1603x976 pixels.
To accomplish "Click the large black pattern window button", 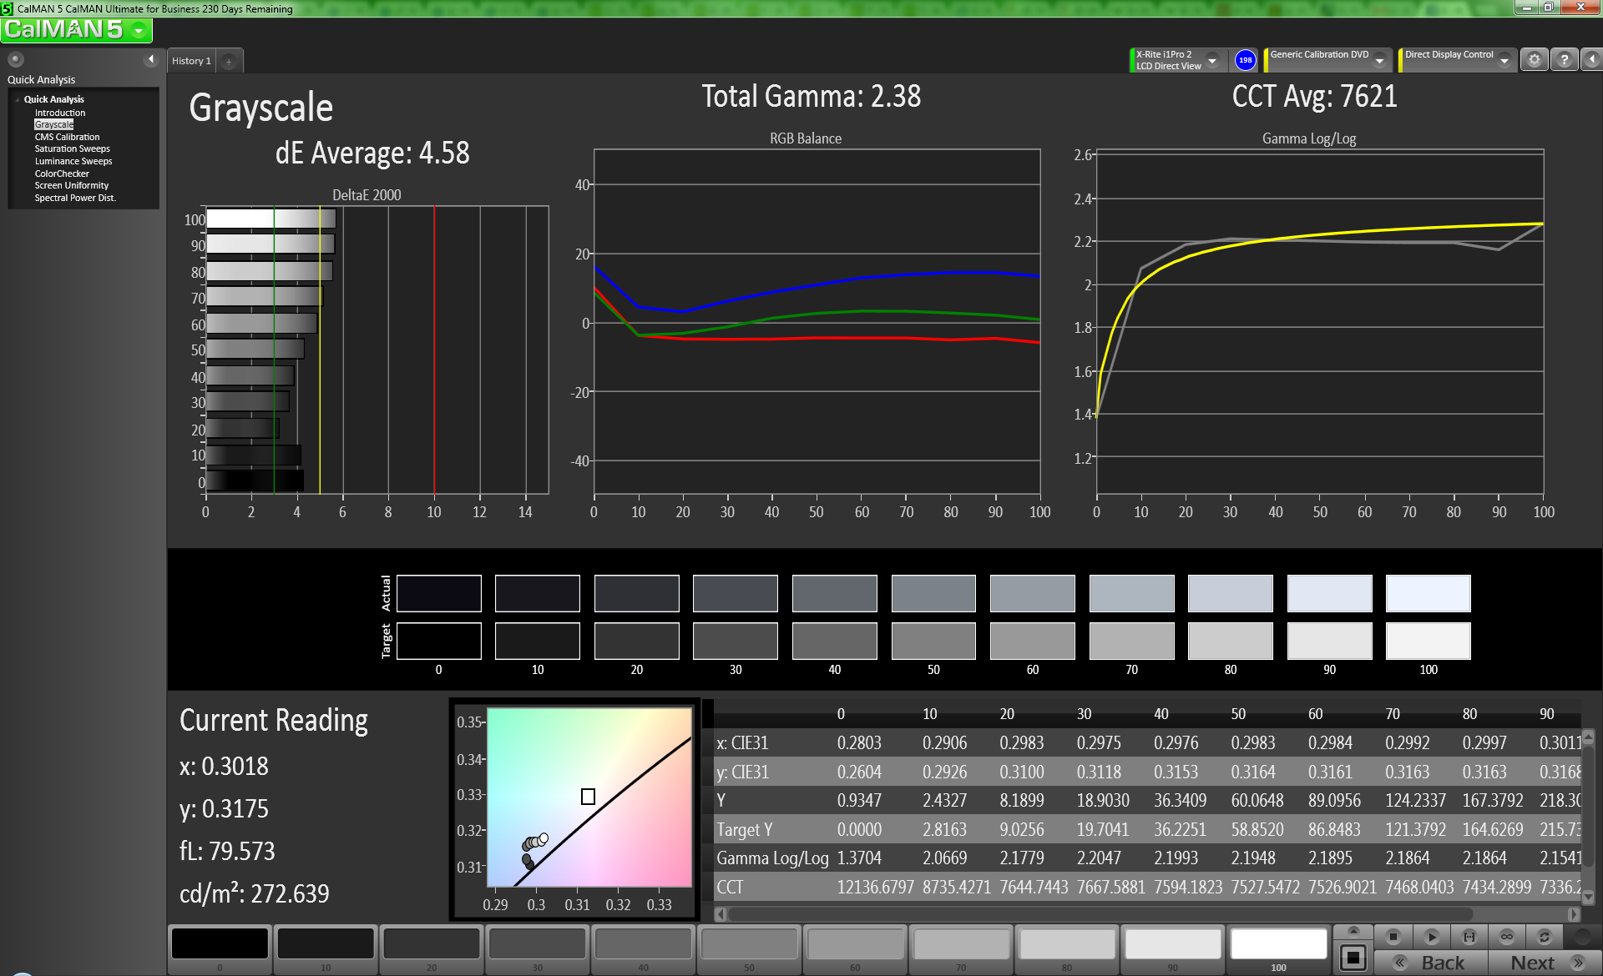I will (x=1353, y=958).
